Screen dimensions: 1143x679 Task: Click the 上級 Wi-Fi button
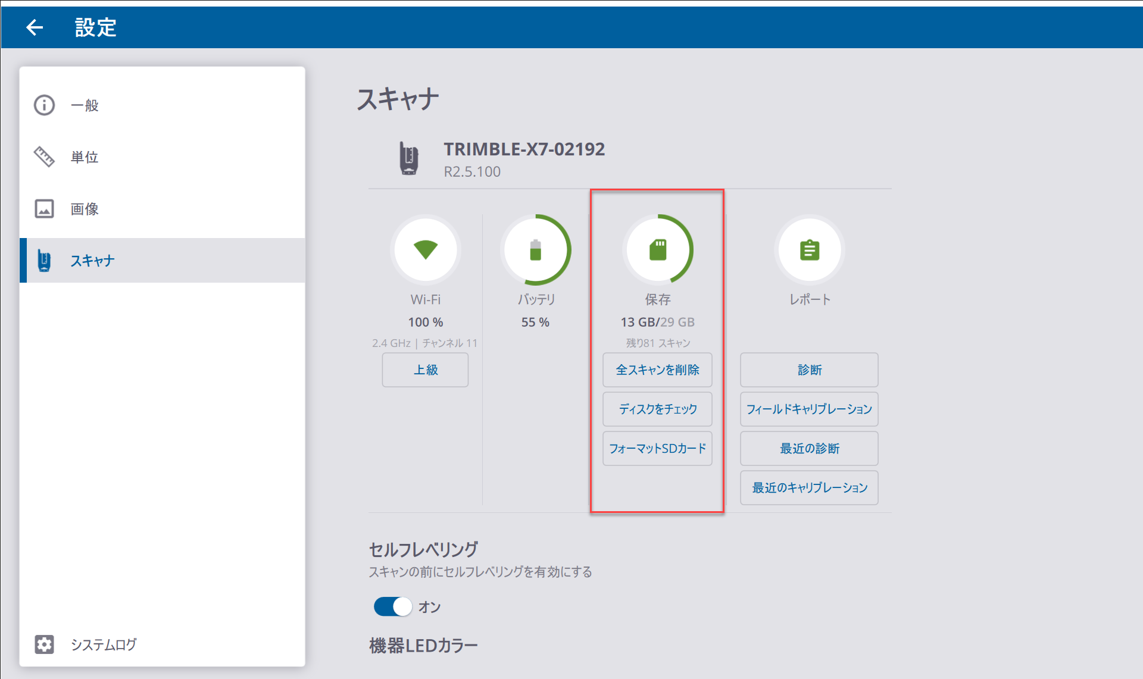426,370
